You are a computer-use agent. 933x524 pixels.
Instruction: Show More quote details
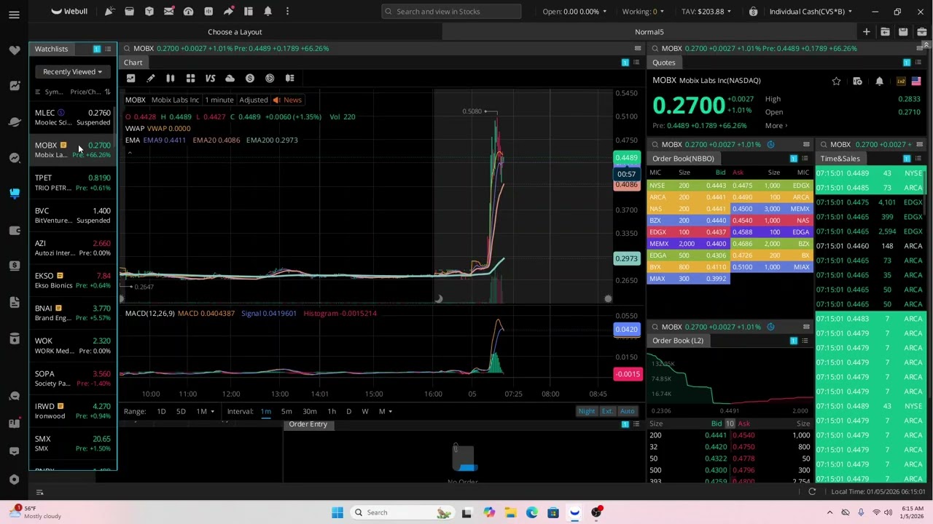click(776, 126)
